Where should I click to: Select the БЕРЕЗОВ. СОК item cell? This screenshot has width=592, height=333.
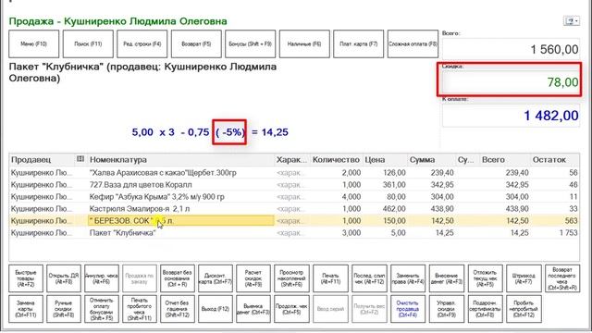point(181,220)
